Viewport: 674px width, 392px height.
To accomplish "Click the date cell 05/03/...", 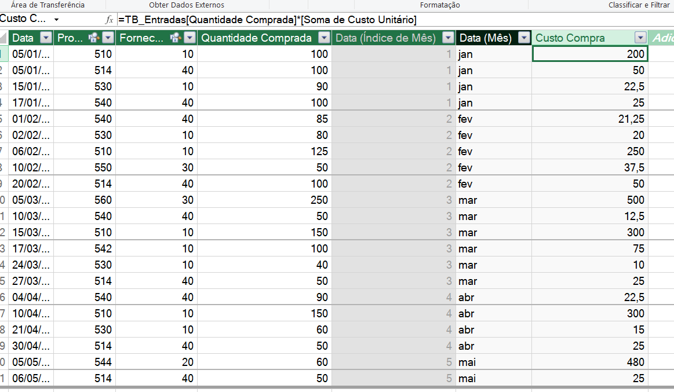I will (x=31, y=200).
